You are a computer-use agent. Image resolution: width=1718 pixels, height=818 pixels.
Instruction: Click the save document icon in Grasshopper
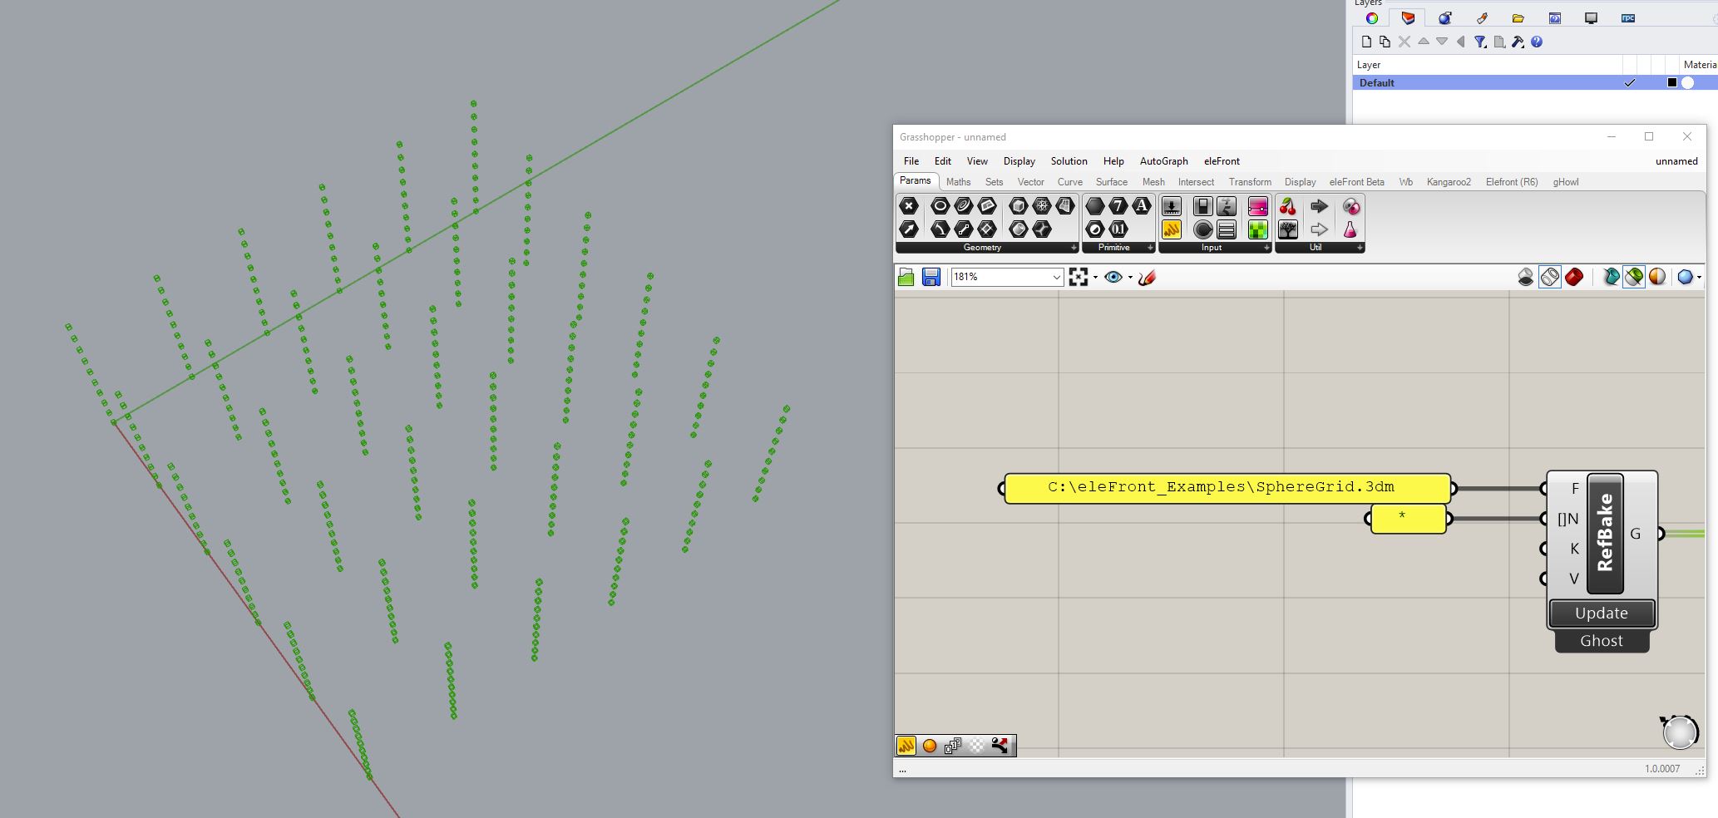click(931, 278)
